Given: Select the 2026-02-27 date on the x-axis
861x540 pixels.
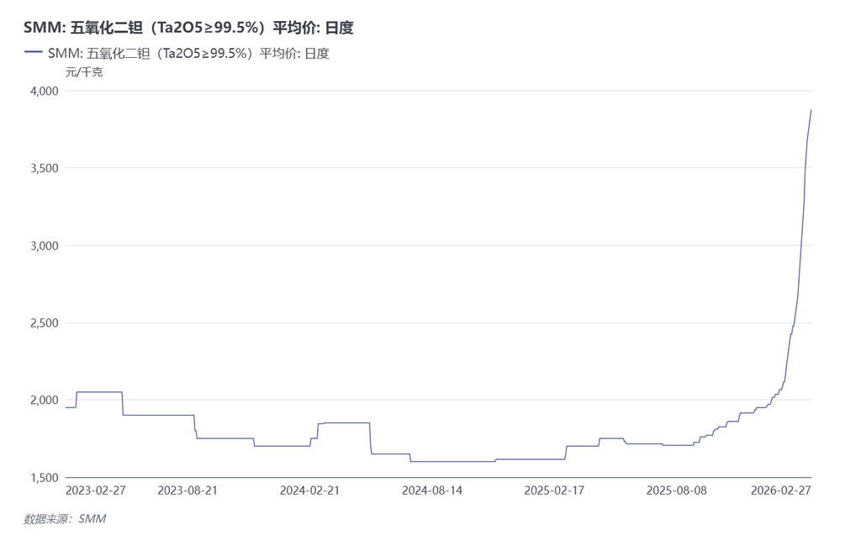Looking at the screenshot, I should pos(781,490).
